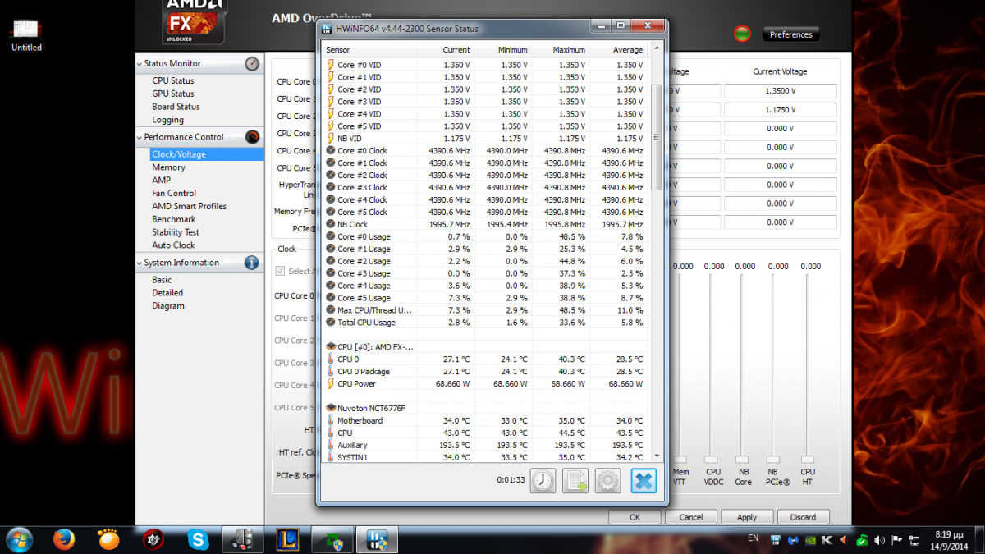The width and height of the screenshot is (985, 554).
Task: Start HWiNFO64 sensor logging to file
Action: click(x=575, y=480)
